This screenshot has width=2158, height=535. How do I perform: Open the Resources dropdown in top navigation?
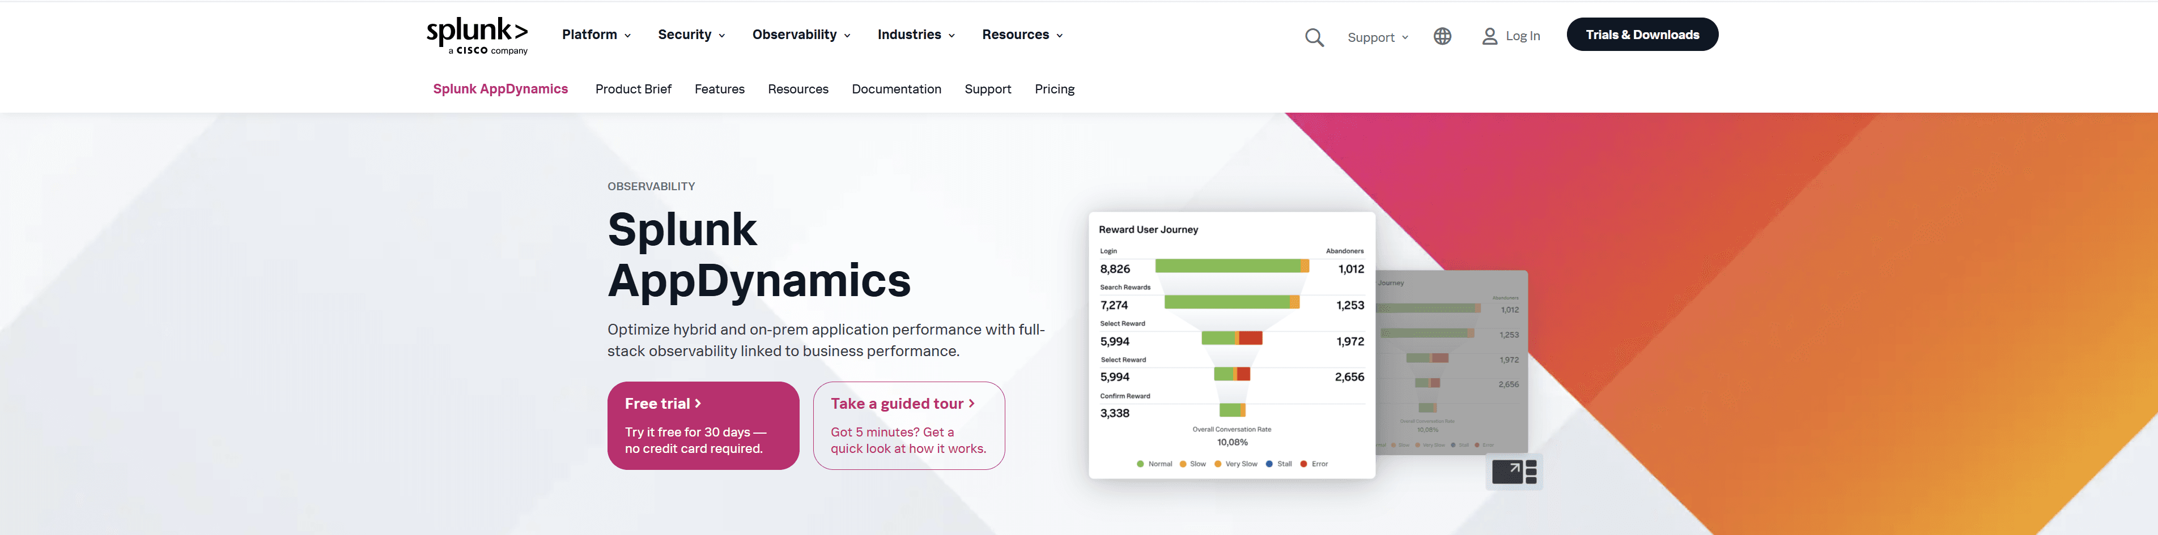(1022, 35)
